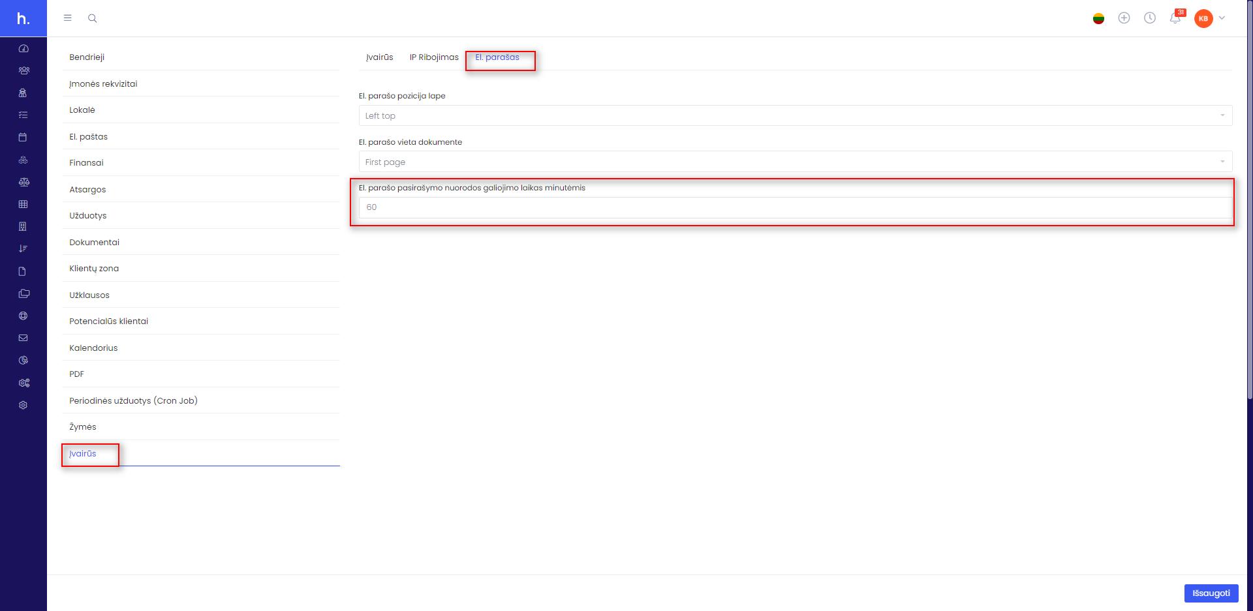Open the sort-descending icon in the sidebar

(23, 248)
